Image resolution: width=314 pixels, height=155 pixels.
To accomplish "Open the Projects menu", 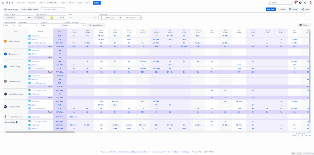I will (32, 3).
